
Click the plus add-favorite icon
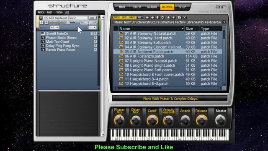coord(173,18)
